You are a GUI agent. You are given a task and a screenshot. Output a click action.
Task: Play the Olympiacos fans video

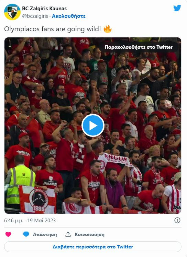[x=93, y=126]
